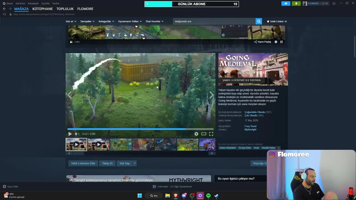Navigate forward with the right arrow

pos(10,9)
